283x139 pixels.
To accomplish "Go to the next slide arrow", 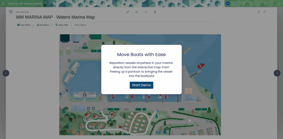I will coord(277,73).
